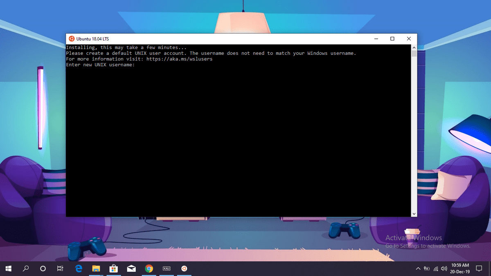Close the Ubuntu 18.04 LTS window
The height and width of the screenshot is (276, 491).
click(409, 39)
